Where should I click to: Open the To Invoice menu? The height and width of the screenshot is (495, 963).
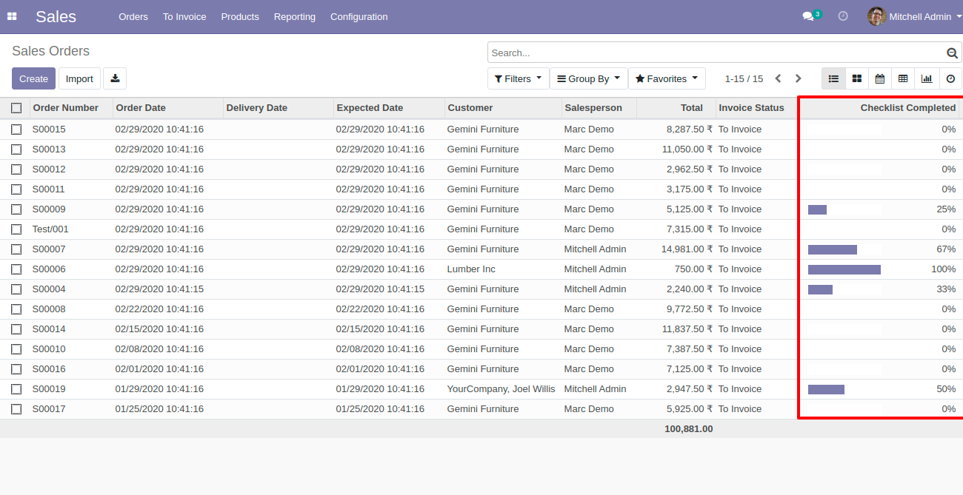(x=184, y=16)
